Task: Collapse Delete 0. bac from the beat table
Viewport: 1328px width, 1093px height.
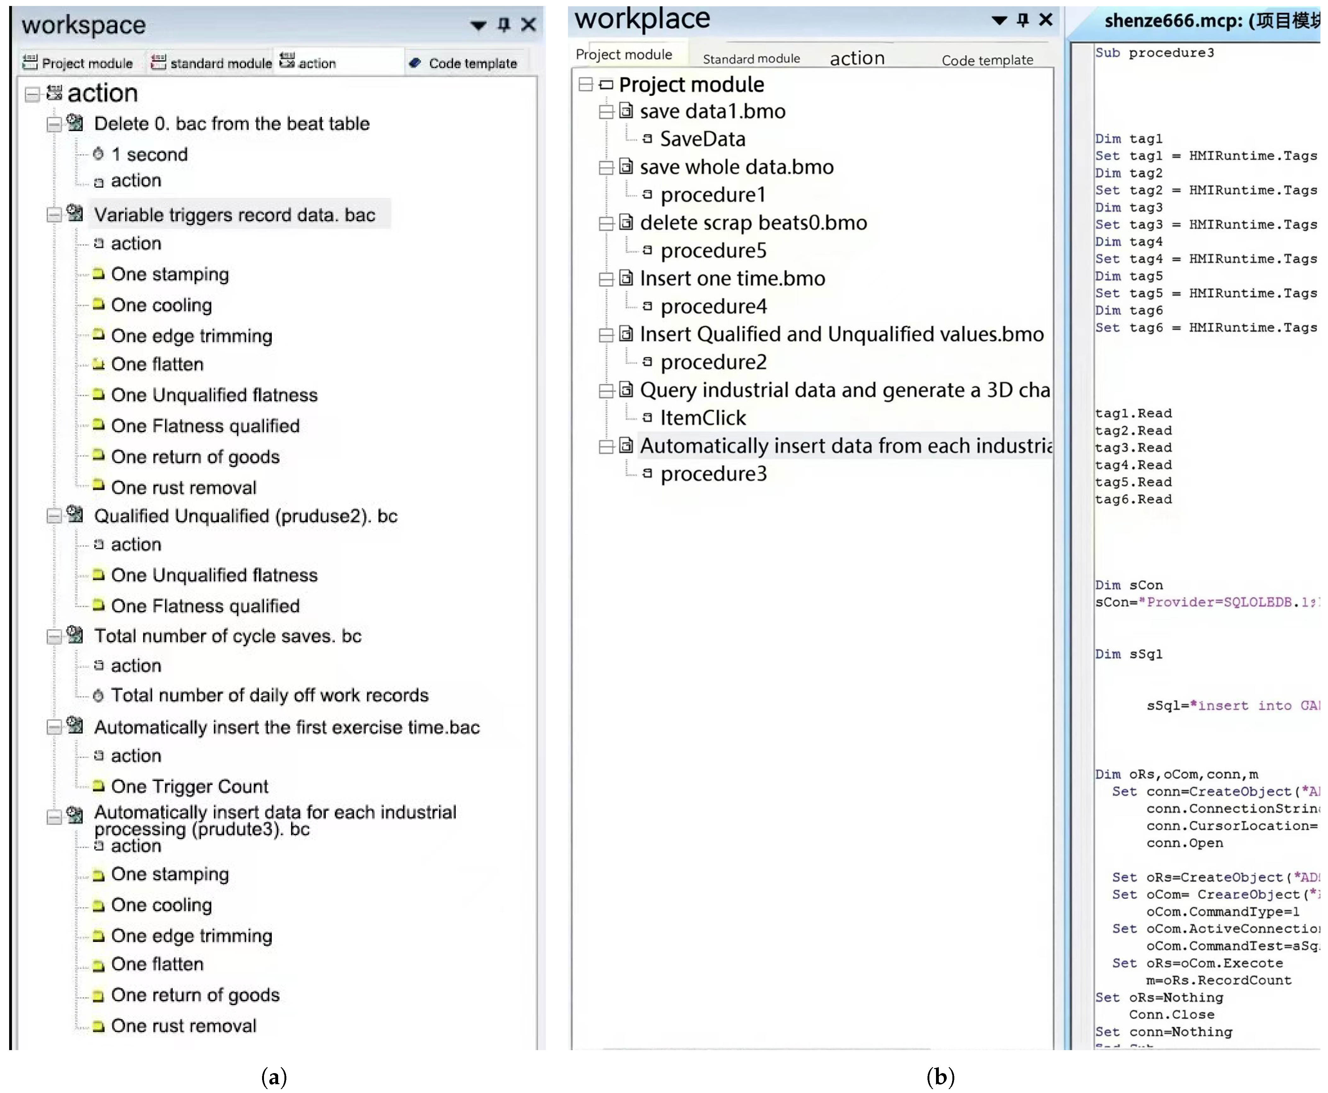Action: 54,124
